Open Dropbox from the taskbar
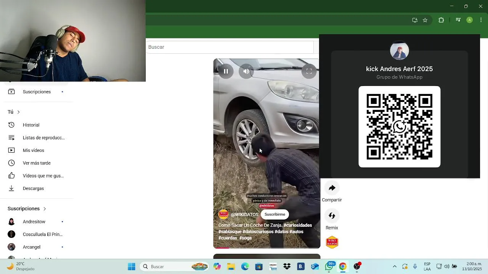The width and height of the screenshot is (488, 274). 287,267
